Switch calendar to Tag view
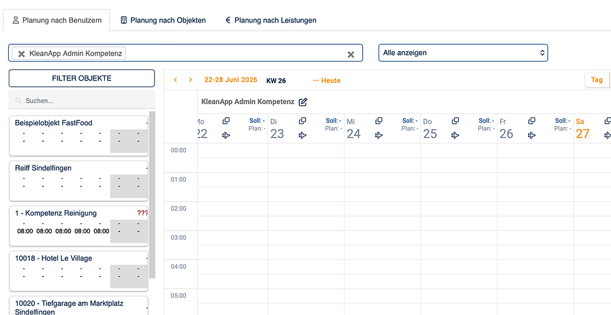The height and width of the screenshot is (315, 611). [x=597, y=80]
